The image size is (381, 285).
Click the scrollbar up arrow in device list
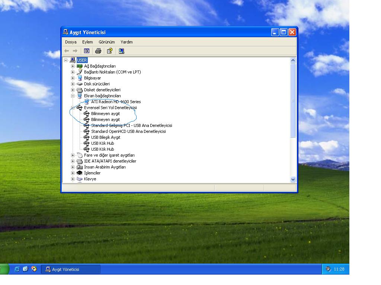[x=293, y=60]
